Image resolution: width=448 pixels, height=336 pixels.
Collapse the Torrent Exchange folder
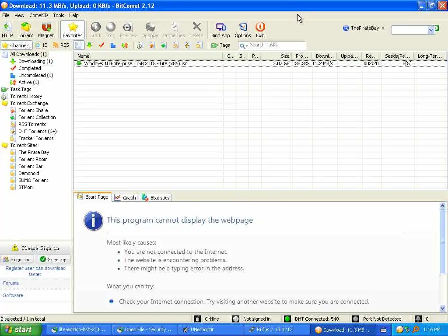point(29,103)
